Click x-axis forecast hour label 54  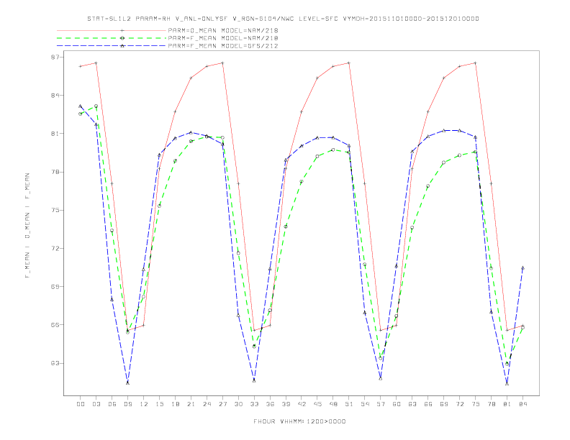click(365, 404)
